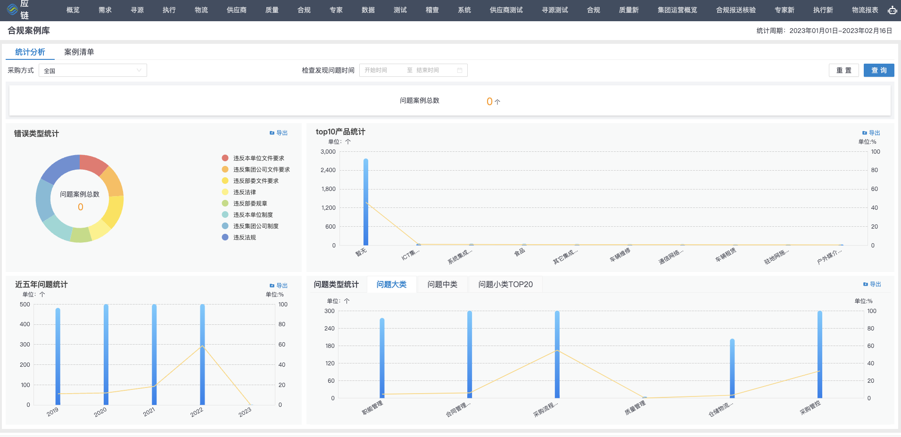This screenshot has width=901, height=437.
Task: Click the 采购流程 bar in issue chart
Action: pos(557,355)
